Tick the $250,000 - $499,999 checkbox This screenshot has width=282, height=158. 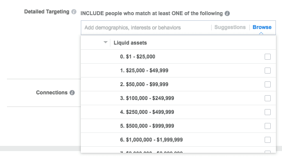pos(268,112)
